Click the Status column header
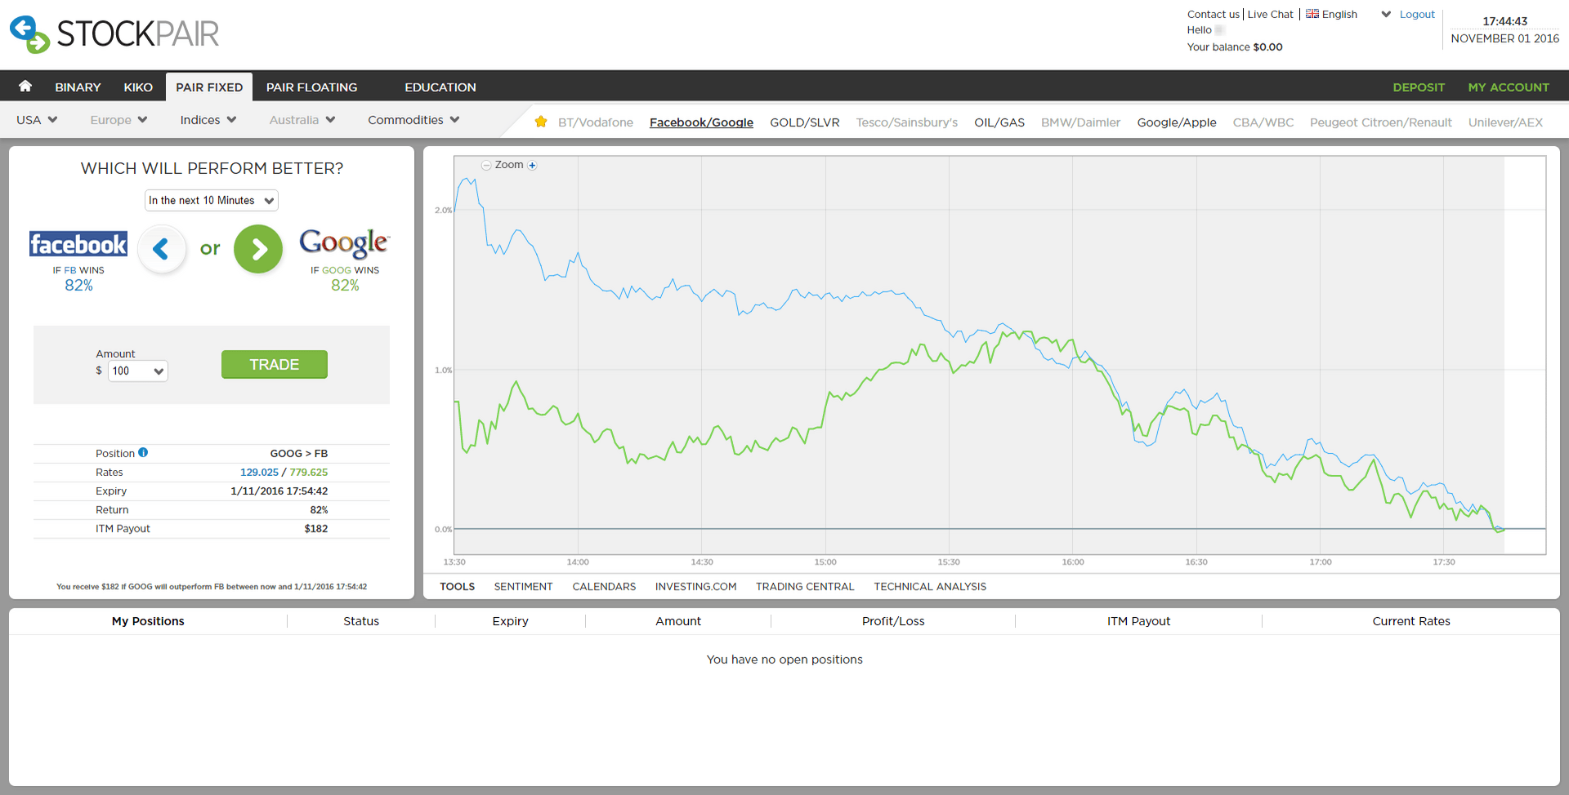Image resolution: width=1569 pixels, height=795 pixels. coord(361,621)
